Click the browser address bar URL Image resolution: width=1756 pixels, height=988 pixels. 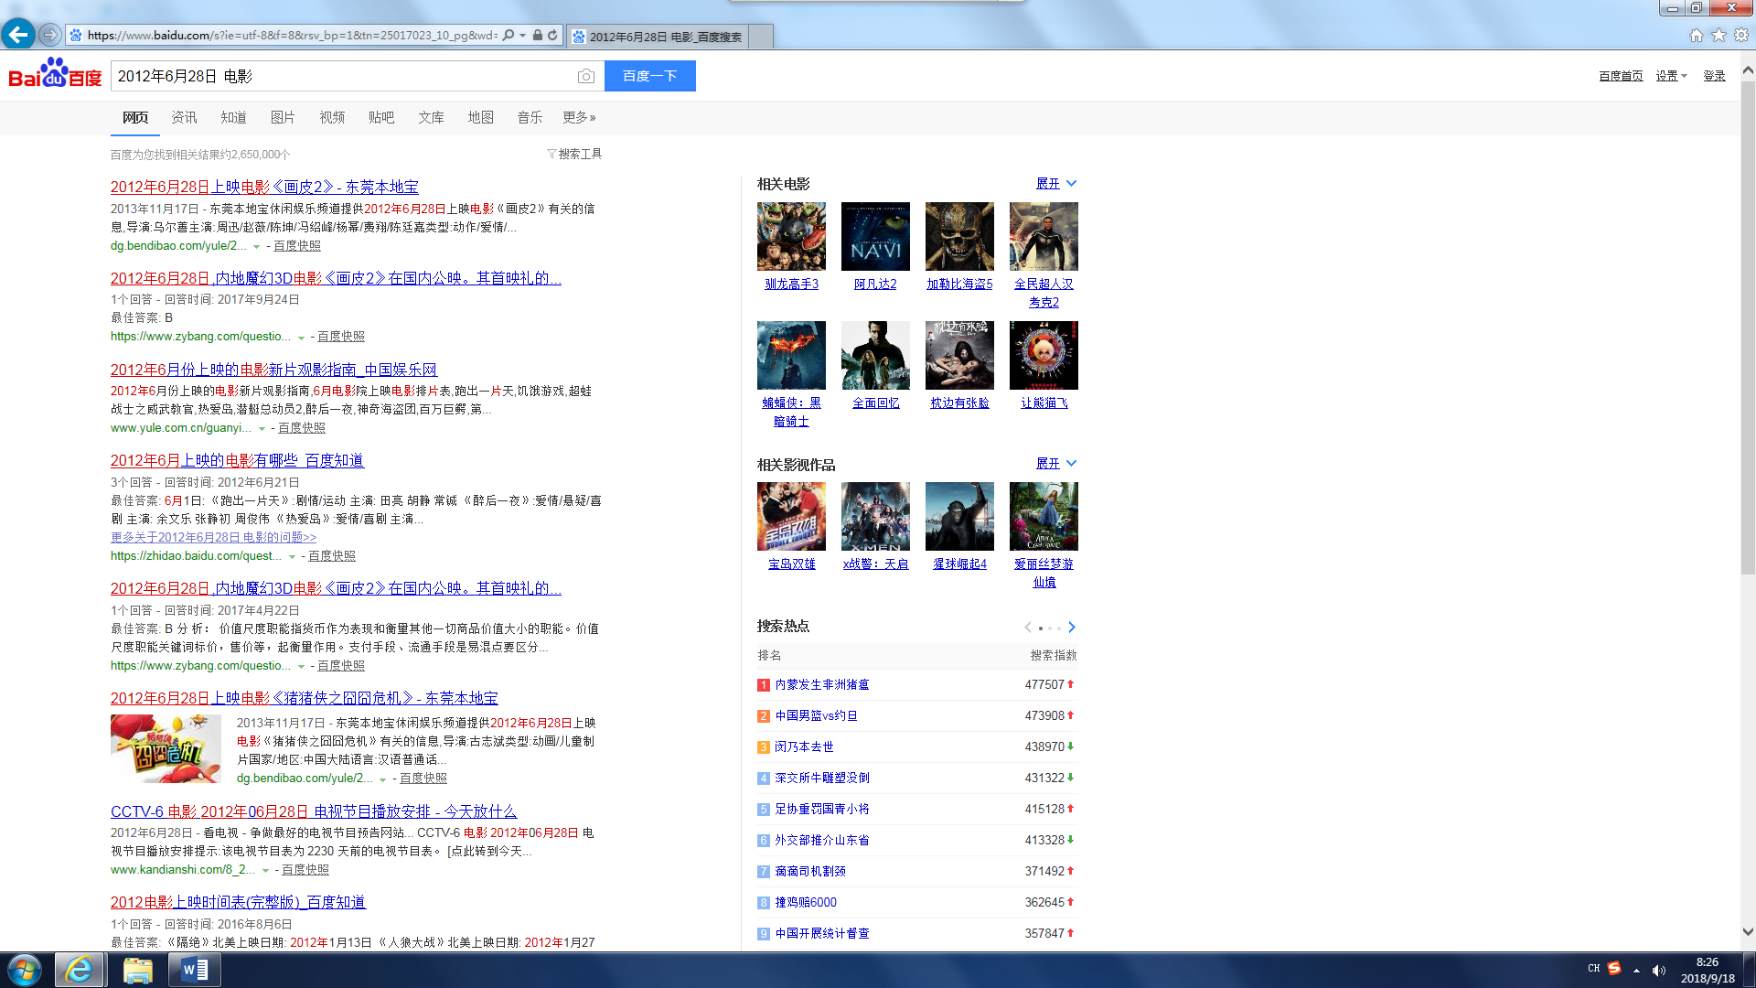coord(293,36)
